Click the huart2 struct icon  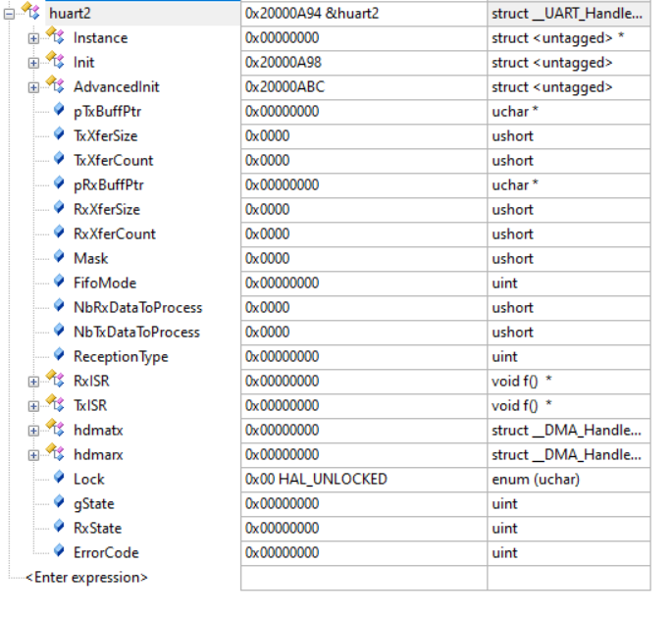[30, 11]
